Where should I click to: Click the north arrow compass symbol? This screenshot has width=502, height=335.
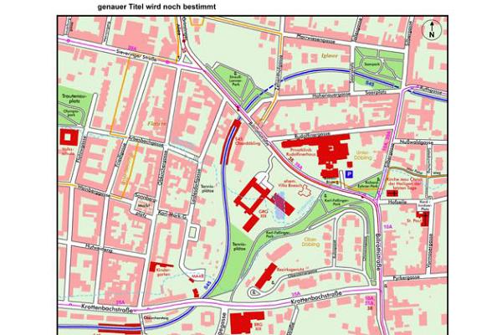point(431,30)
